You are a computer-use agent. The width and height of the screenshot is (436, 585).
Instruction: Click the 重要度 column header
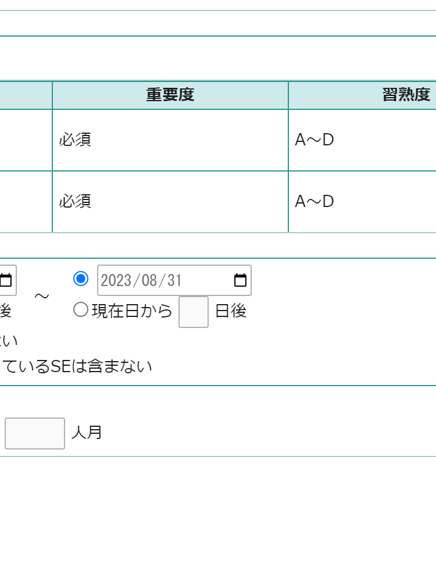click(x=170, y=95)
